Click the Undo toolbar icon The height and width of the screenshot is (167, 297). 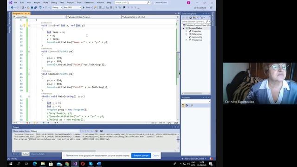[x=40, y=7]
